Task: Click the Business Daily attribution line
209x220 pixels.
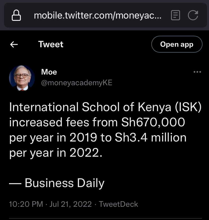Action: [x=64, y=183]
